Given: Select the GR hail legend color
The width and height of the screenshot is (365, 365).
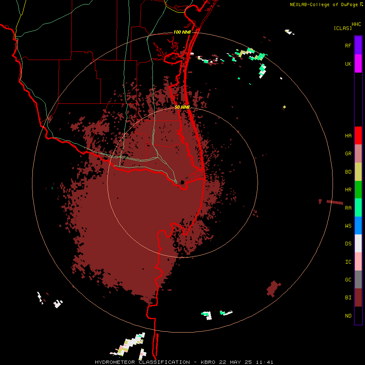Looking at the screenshot, I should pos(358,154).
